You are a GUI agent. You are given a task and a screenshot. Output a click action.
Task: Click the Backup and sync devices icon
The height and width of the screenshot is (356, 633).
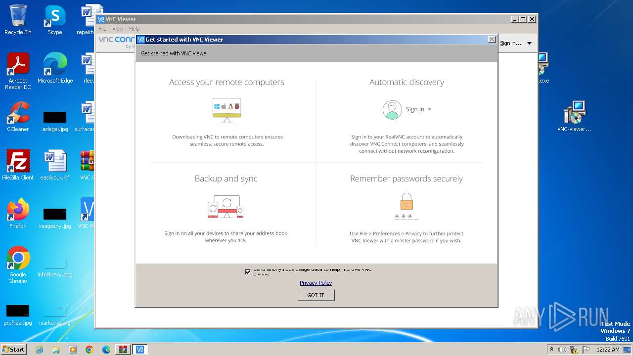click(x=226, y=207)
